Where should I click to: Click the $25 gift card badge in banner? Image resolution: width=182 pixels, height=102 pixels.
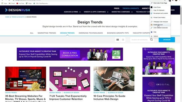(x=116, y=55)
